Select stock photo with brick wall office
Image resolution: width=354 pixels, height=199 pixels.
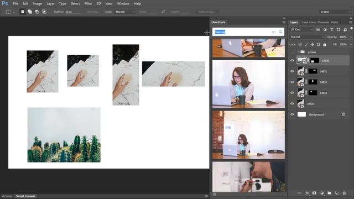pos(248,135)
